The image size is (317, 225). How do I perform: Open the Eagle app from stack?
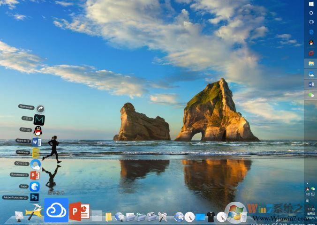pyautogui.click(x=35, y=187)
